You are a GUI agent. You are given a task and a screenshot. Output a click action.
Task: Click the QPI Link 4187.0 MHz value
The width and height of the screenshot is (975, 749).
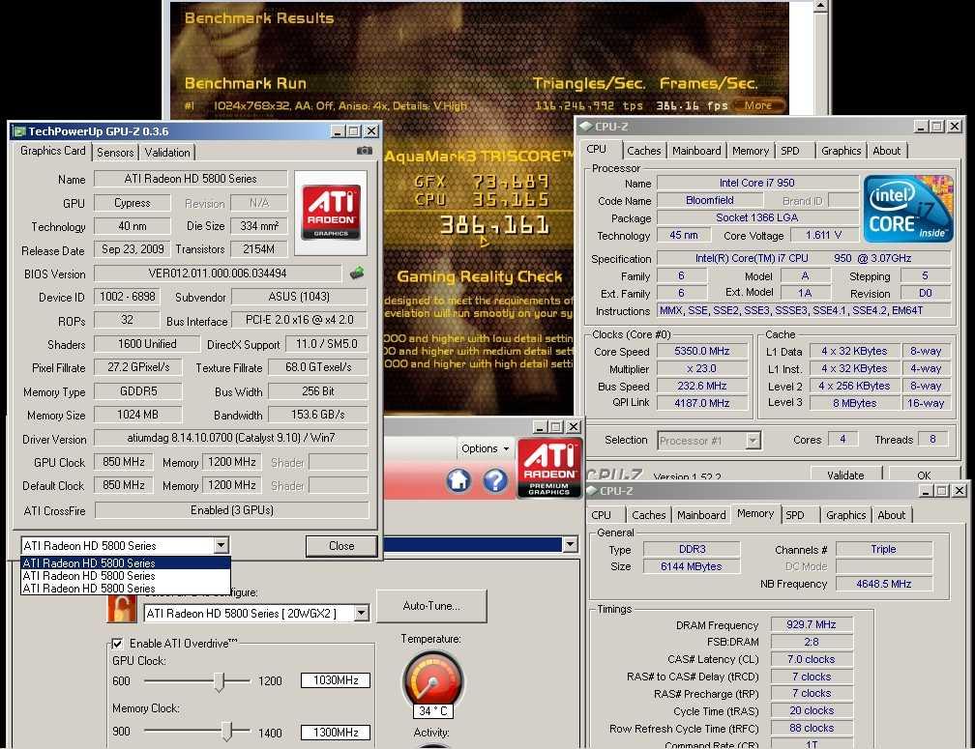[x=701, y=403]
